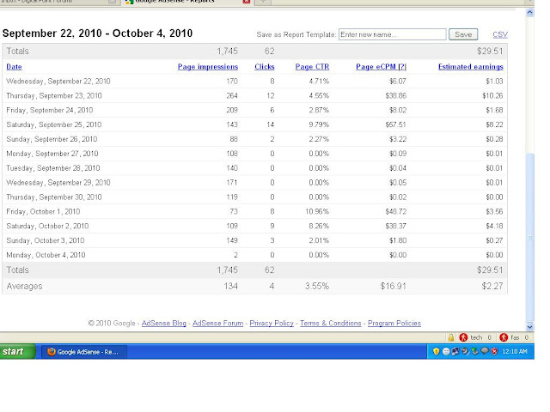The height and width of the screenshot is (412, 550).
Task: Click the red icon next to 'fas' in status bar
Action: click(x=504, y=337)
